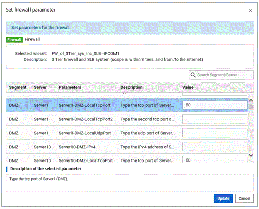Sort by the Server column header
This screenshot has height=209, width=259.
40,87
